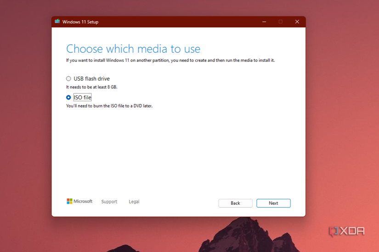379x252 pixels.
Task: Select the USB flash drive radio button
Action: [x=68, y=79]
